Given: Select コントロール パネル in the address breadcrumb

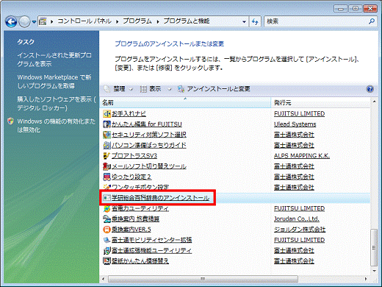Looking at the screenshot, I should click(x=84, y=21).
